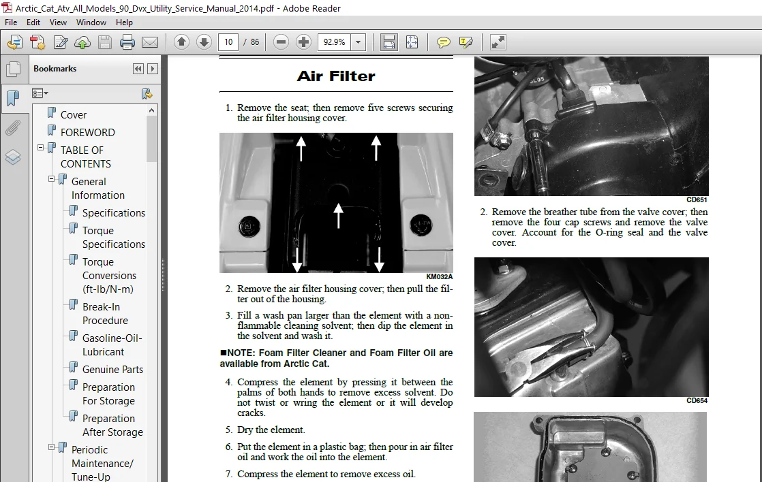Add a sticky note comment
Viewport: 762px width, 482px height.
[x=443, y=42]
